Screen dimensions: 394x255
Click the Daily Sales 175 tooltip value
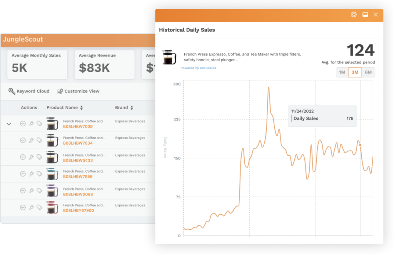350,118
